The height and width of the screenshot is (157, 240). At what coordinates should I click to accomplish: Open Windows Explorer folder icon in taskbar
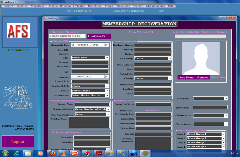pyautogui.click(x=28, y=153)
